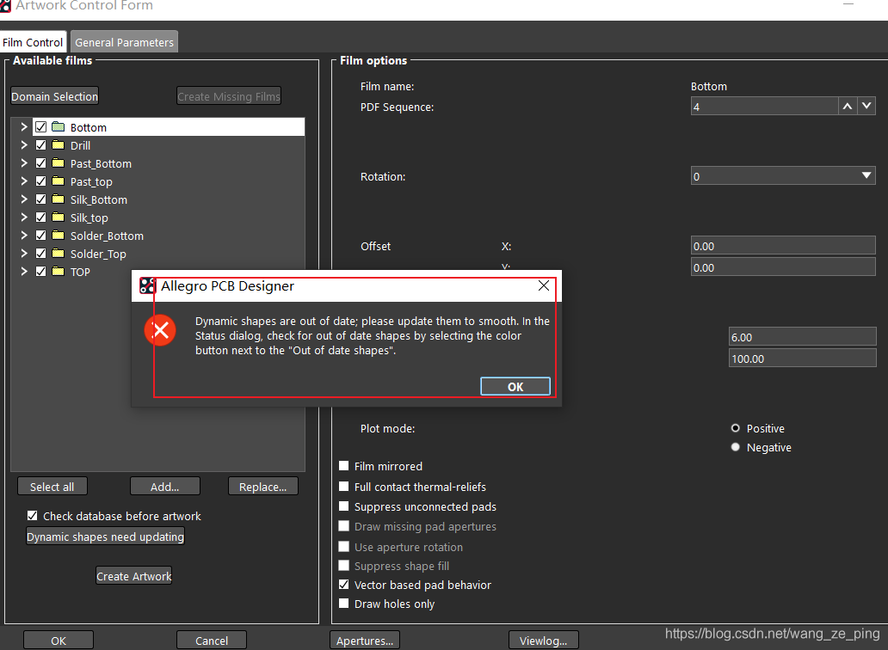The width and height of the screenshot is (888, 650).
Task: Click OK in the error dialog
Action: 515,386
